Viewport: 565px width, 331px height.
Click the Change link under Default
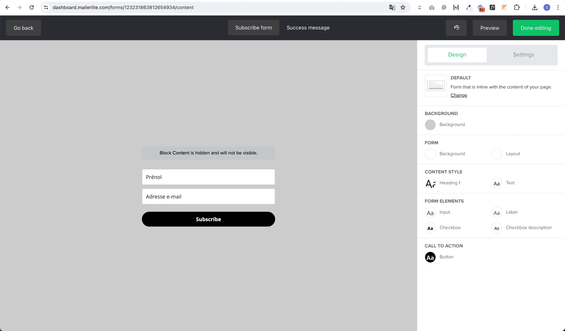click(x=459, y=95)
